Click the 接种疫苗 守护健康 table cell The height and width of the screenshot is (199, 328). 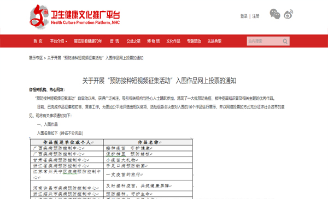tap(148, 148)
